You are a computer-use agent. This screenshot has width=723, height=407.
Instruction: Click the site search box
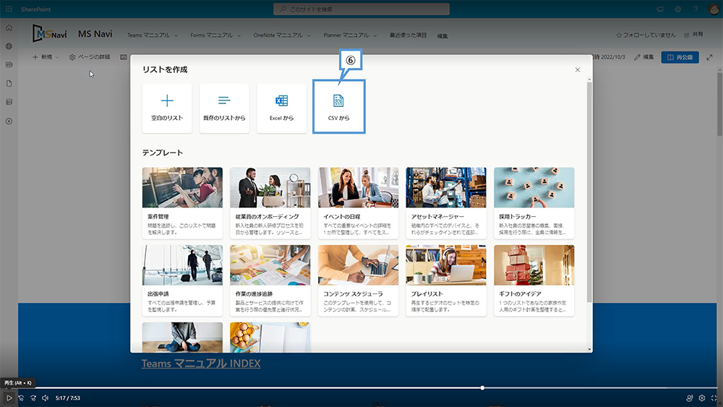coord(361,9)
